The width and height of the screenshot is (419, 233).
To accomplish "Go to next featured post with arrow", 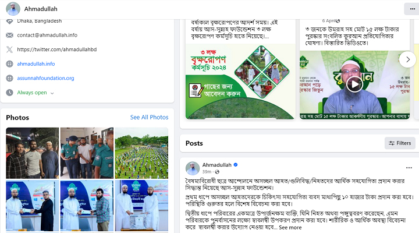I will pos(407,59).
